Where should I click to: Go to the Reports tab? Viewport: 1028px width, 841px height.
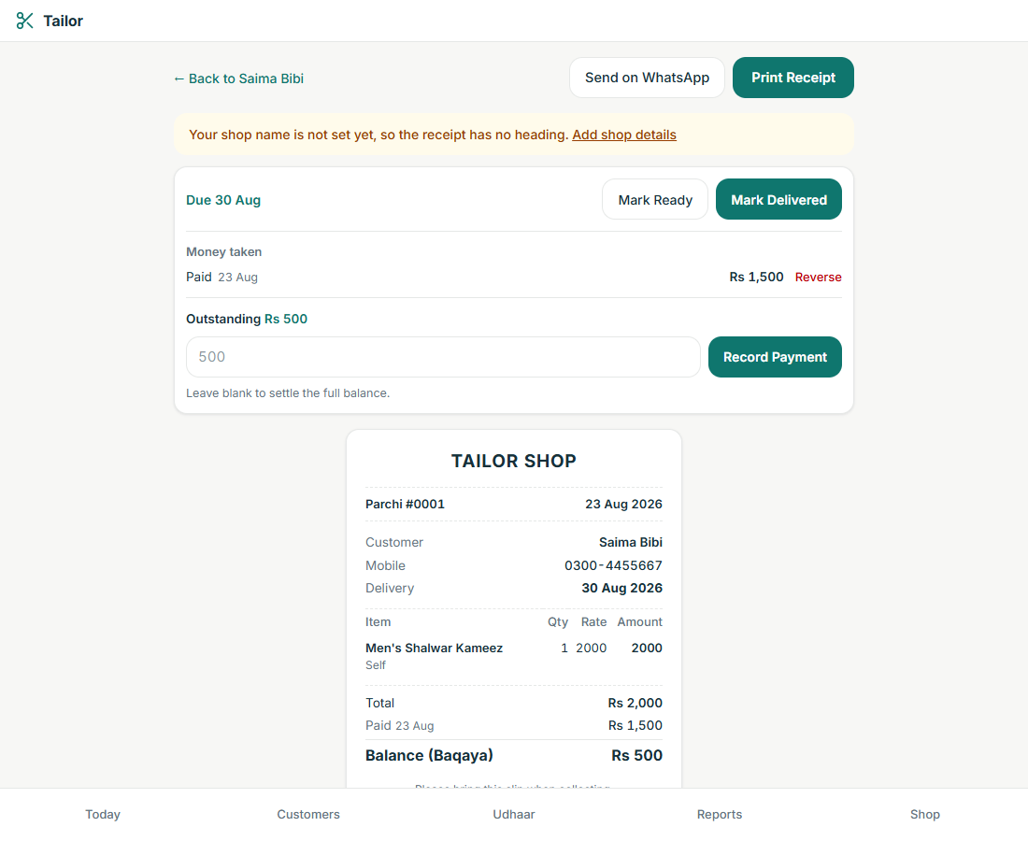pos(720,814)
